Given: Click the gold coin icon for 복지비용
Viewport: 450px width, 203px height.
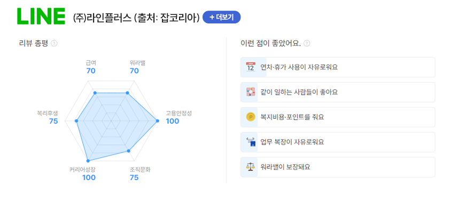Looking at the screenshot, I should point(251,117).
